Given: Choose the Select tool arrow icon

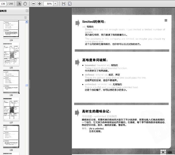Looking at the screenshot, I should 19,4.
